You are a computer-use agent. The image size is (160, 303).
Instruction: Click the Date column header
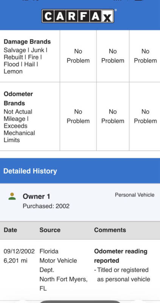coord(10,230)
